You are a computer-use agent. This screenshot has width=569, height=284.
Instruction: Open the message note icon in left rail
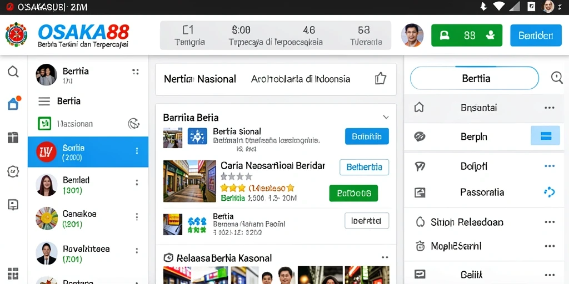(13, 205)
